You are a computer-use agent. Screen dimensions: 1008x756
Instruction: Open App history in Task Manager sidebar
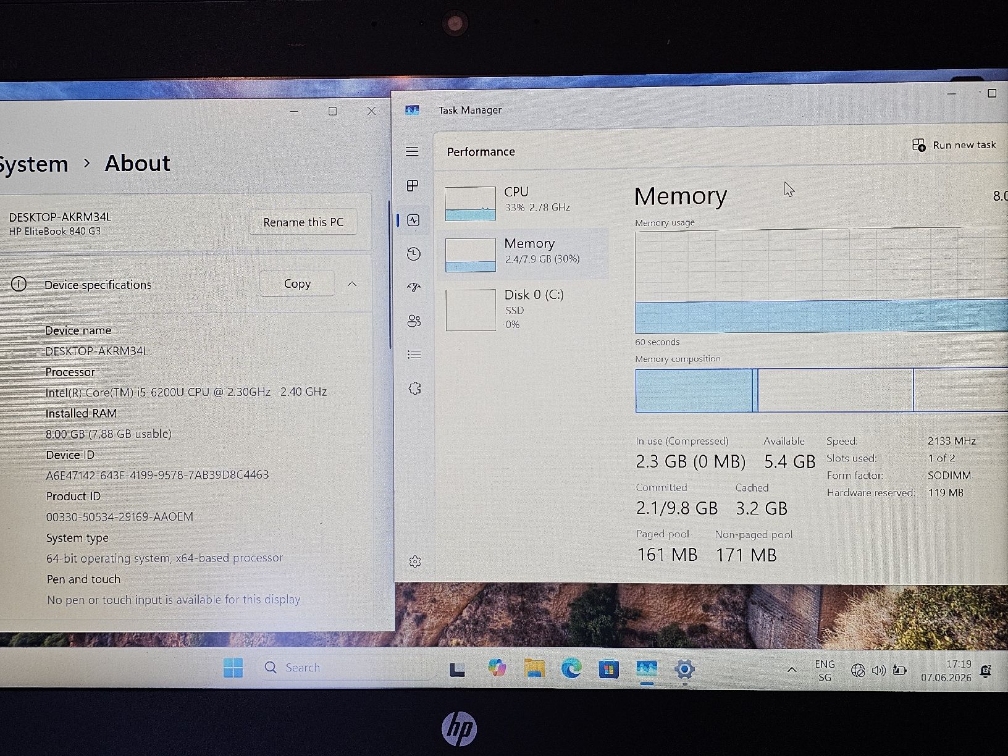tap(414, 254)
